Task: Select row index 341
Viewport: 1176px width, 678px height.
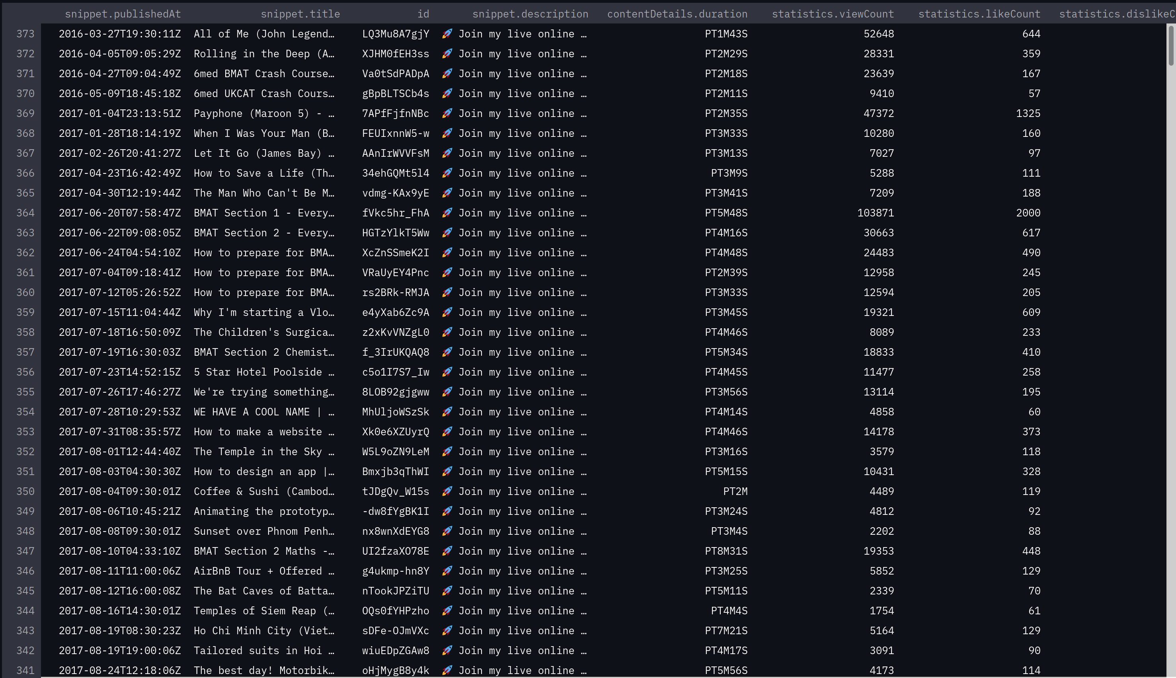Action: point(25,670)
